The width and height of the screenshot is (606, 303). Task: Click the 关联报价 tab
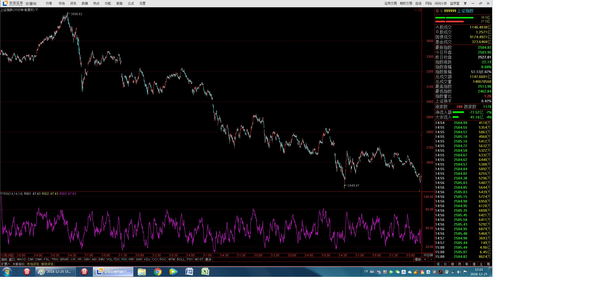click(x=18, y=264)
